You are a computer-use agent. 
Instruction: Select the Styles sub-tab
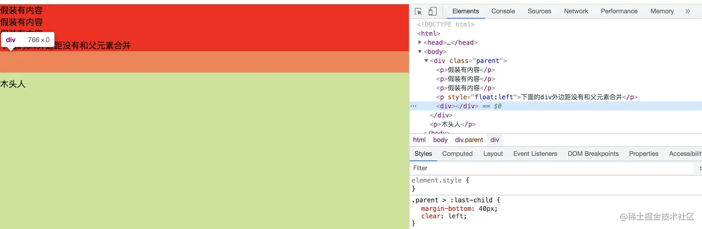pyautogui.click(x=423, y=154)
